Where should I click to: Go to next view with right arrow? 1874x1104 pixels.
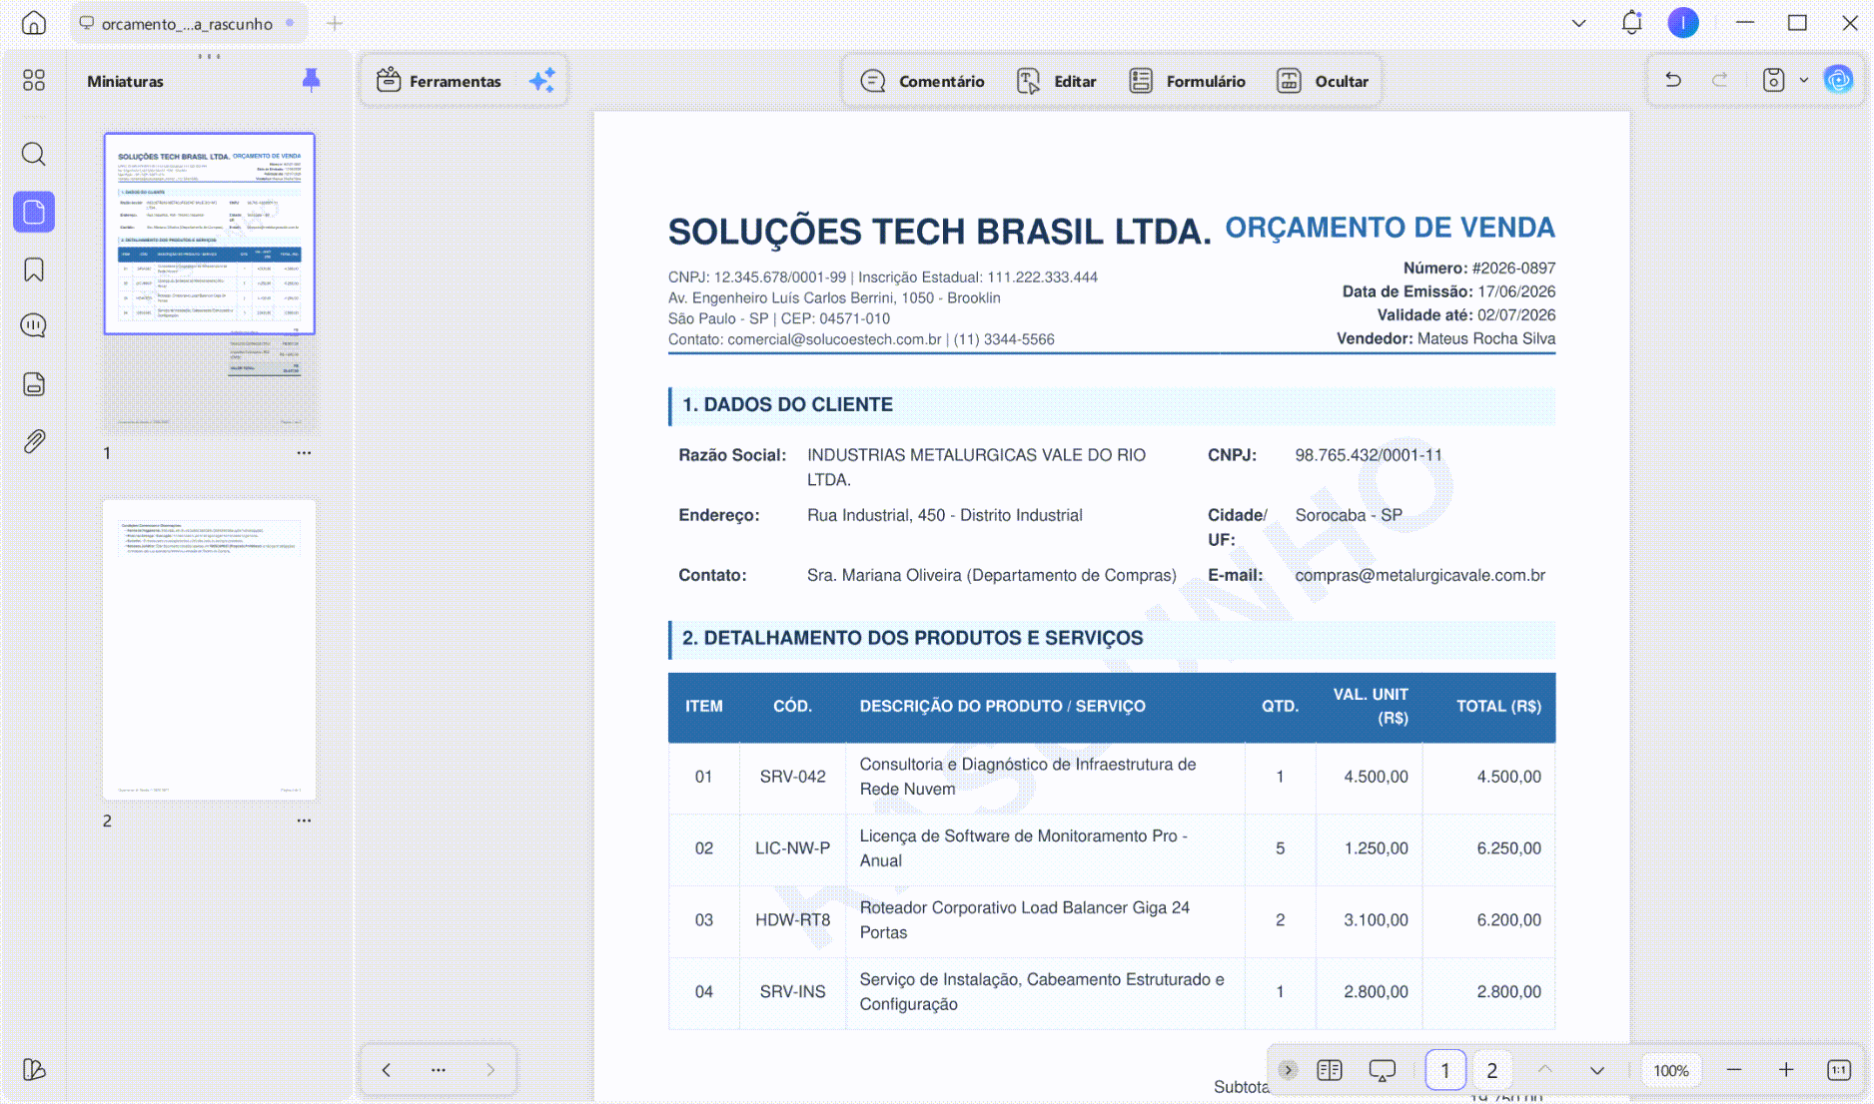click(x=490, y=1070)
